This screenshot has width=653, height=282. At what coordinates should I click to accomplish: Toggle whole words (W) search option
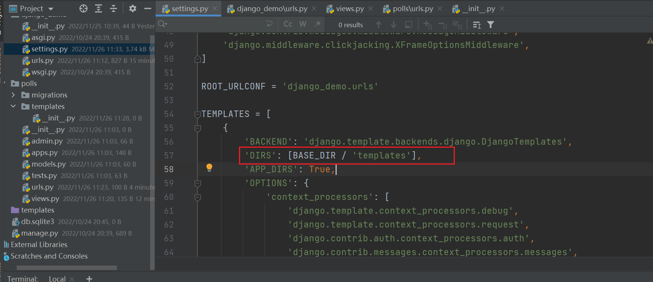pos(303,24)
